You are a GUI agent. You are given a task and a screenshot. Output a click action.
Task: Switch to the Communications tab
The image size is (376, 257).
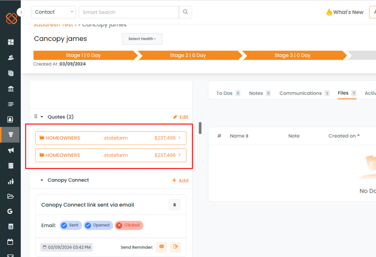click(304, 93)
